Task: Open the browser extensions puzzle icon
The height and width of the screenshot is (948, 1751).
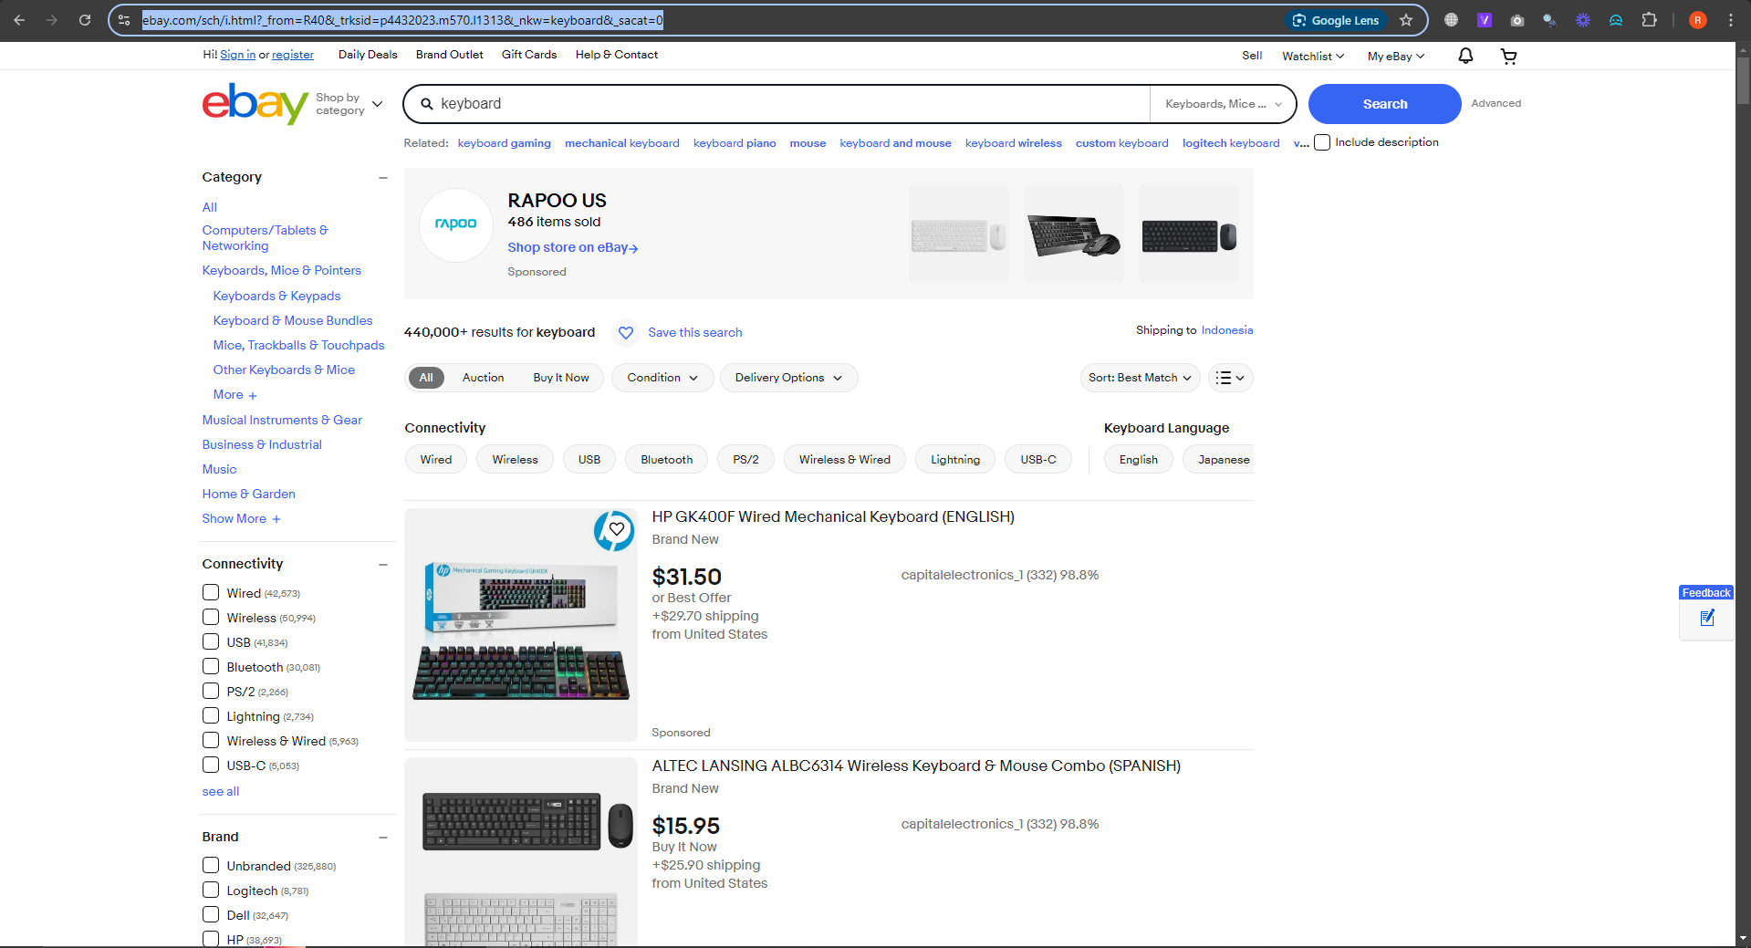Action: point(1649,20)
